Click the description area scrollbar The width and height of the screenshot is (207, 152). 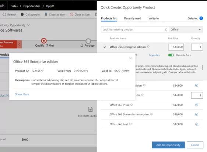tap(203, 68)
